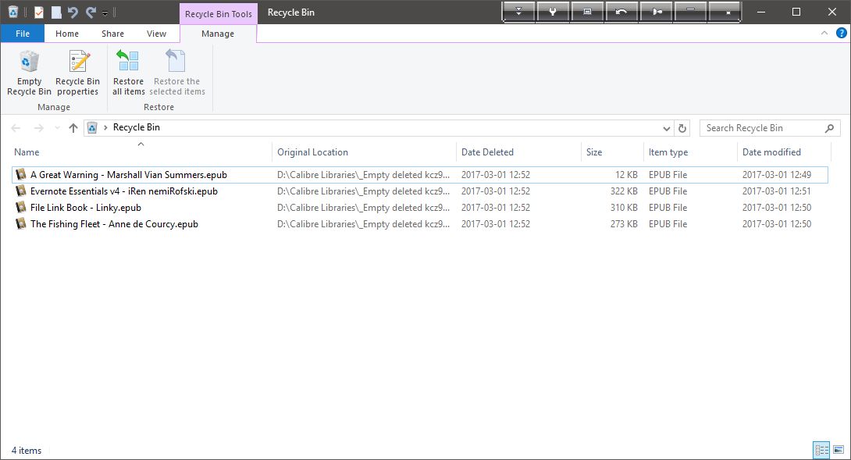Open the recent locations dropdown
851x460 pixels.
[x=57, y=128]
